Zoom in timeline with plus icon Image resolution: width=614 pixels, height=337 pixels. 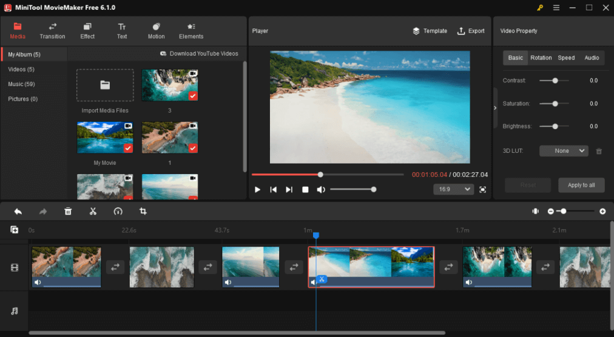pos(602,212)
